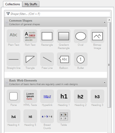Screen dimensions: 115x133
Task: Select the Triangle shape
Action: pos(30,61)
